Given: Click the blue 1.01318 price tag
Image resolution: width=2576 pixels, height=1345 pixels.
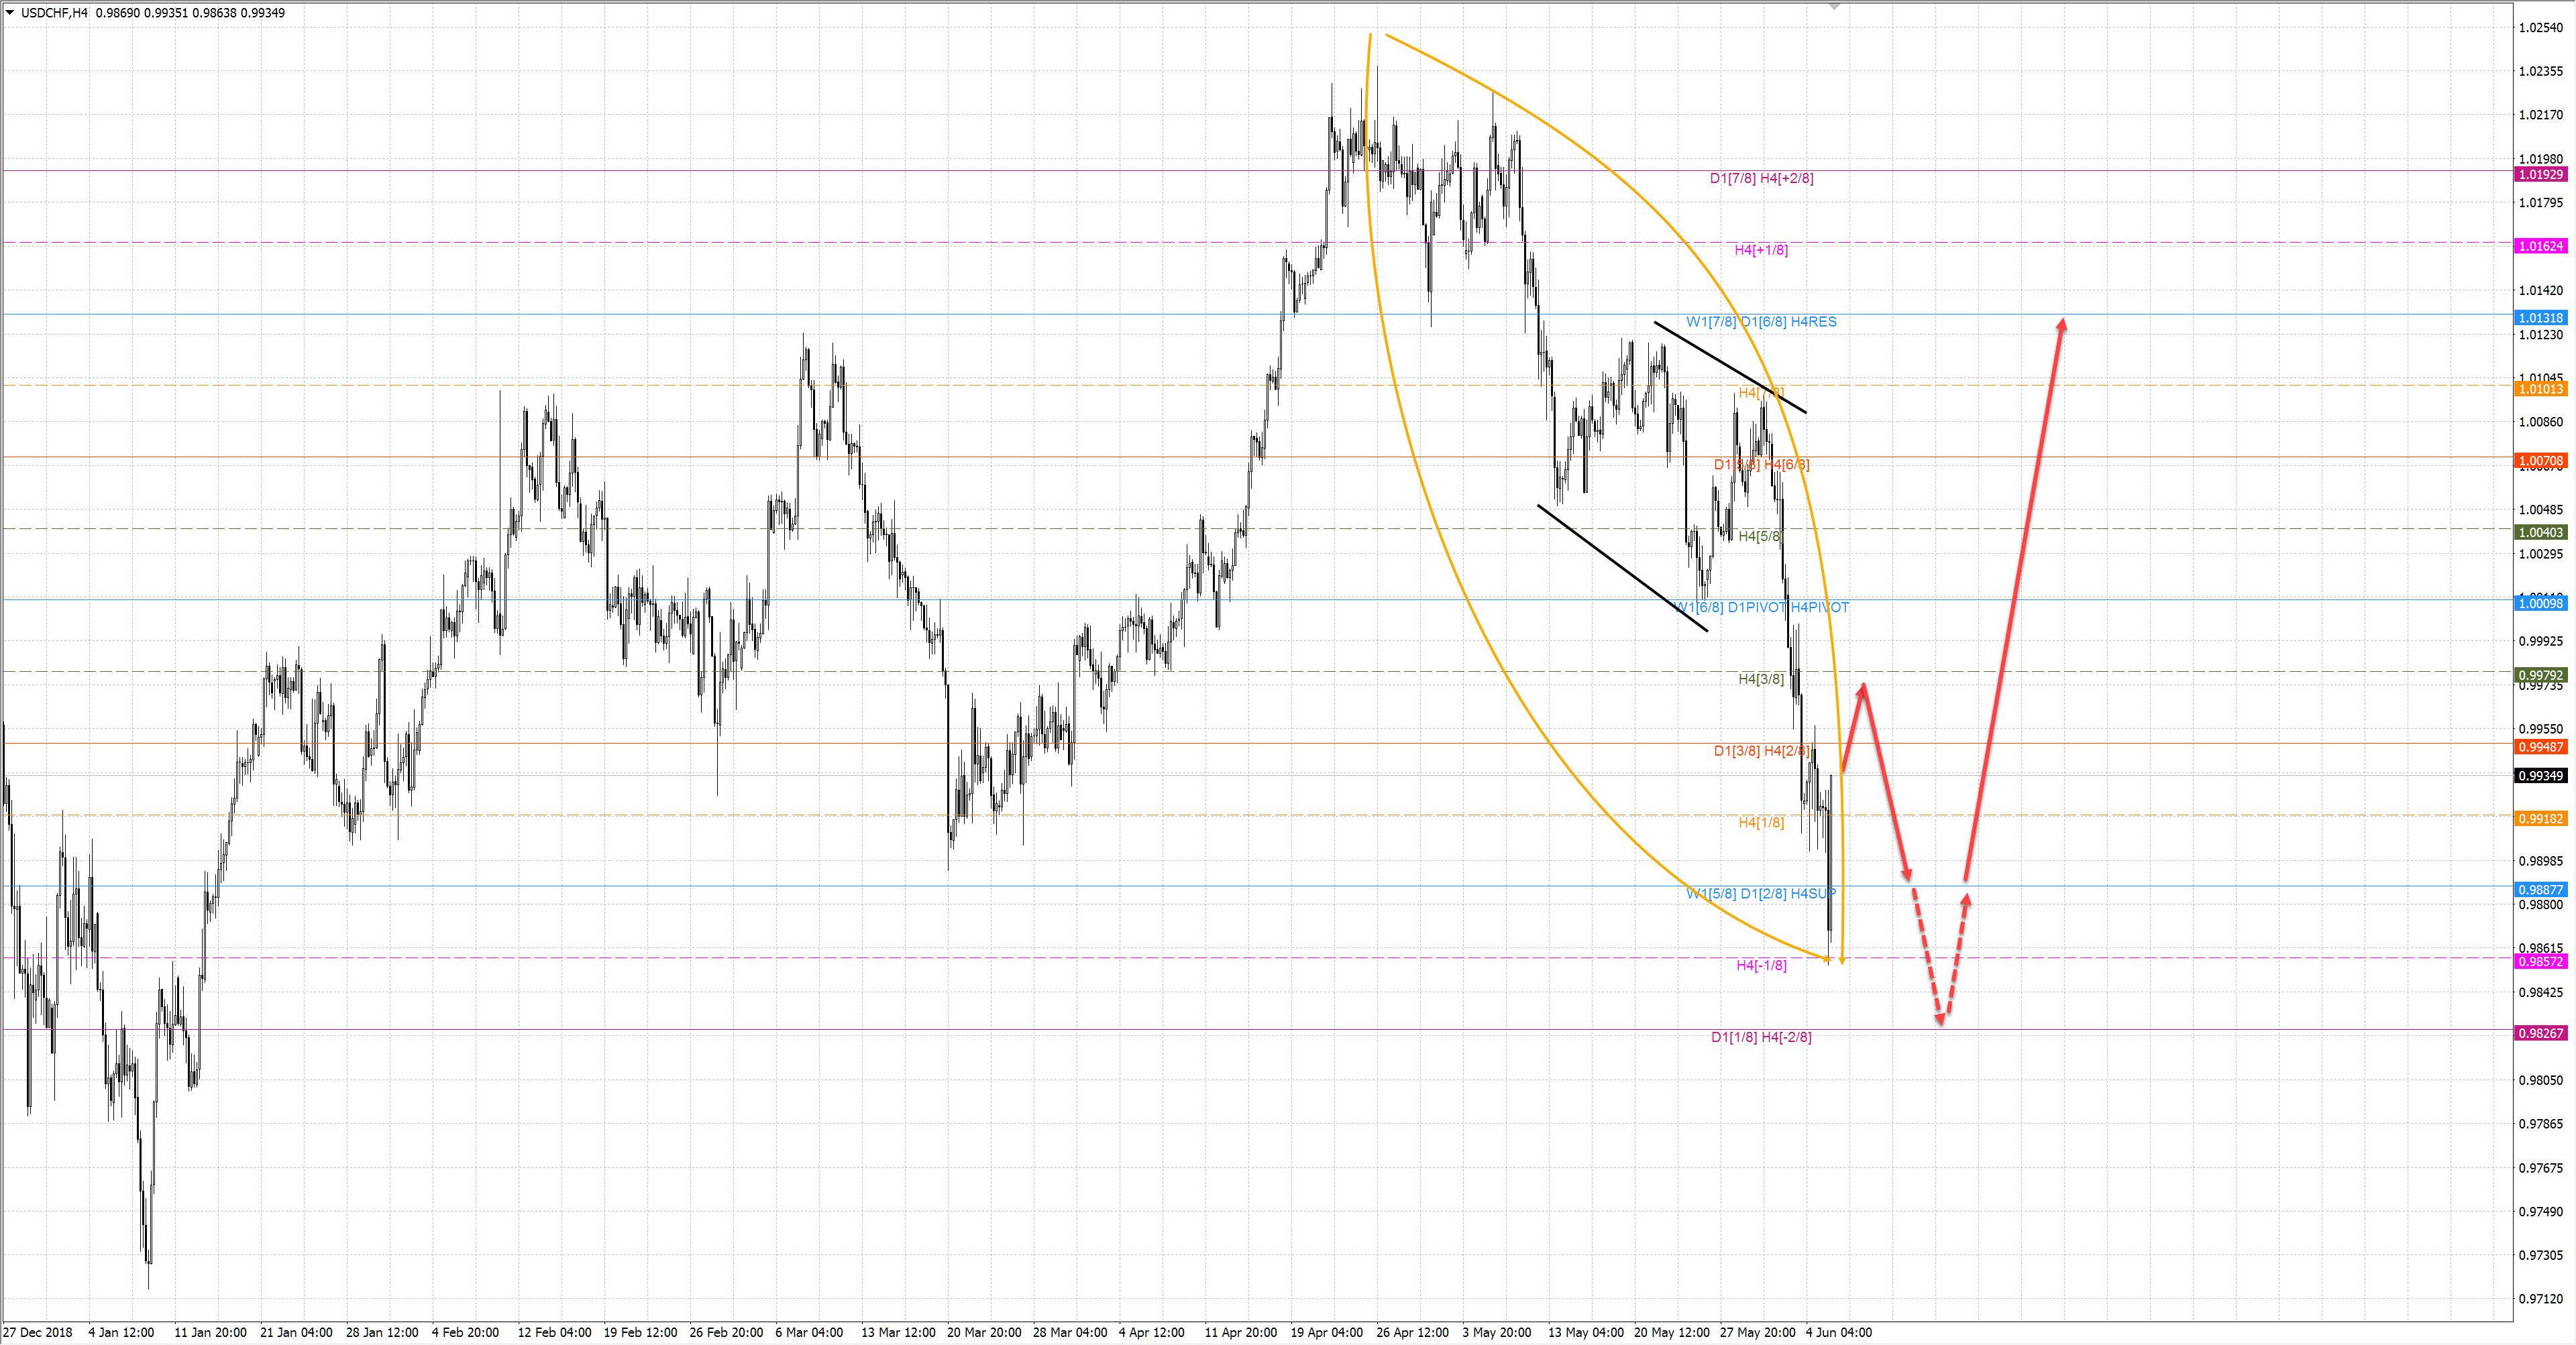Looking at the screenshot, I should tap(2540, 318).
